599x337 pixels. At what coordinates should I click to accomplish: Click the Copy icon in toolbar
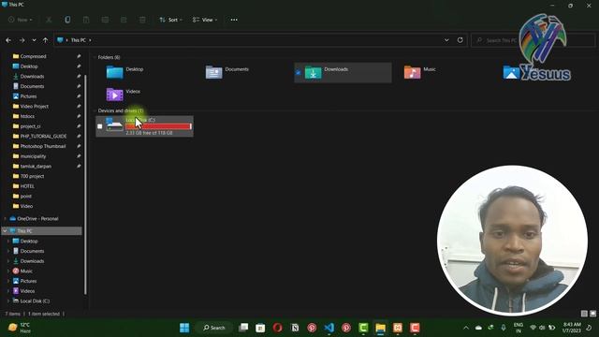pyautogui.click(x=67, y=20)
